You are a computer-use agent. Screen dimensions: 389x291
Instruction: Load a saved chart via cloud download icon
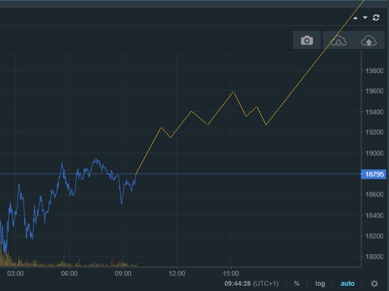pyautogui.click(x=339, y=40)
